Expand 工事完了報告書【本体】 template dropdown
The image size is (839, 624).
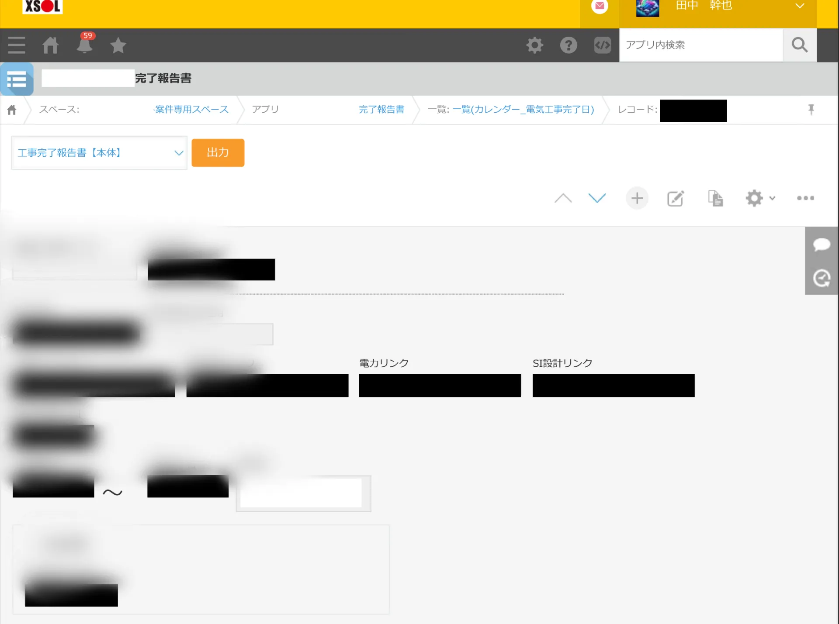99,153
